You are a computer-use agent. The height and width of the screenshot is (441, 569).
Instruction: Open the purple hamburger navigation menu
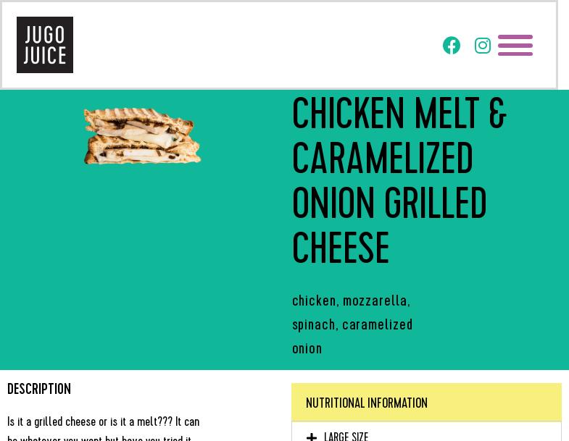(x=515, y=46)
